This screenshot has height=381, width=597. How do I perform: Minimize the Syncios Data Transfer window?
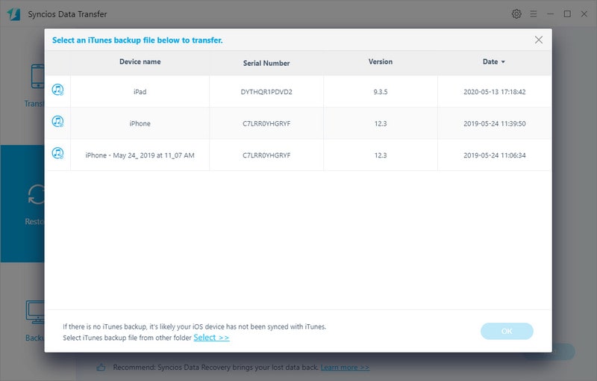tap(550, 14)
